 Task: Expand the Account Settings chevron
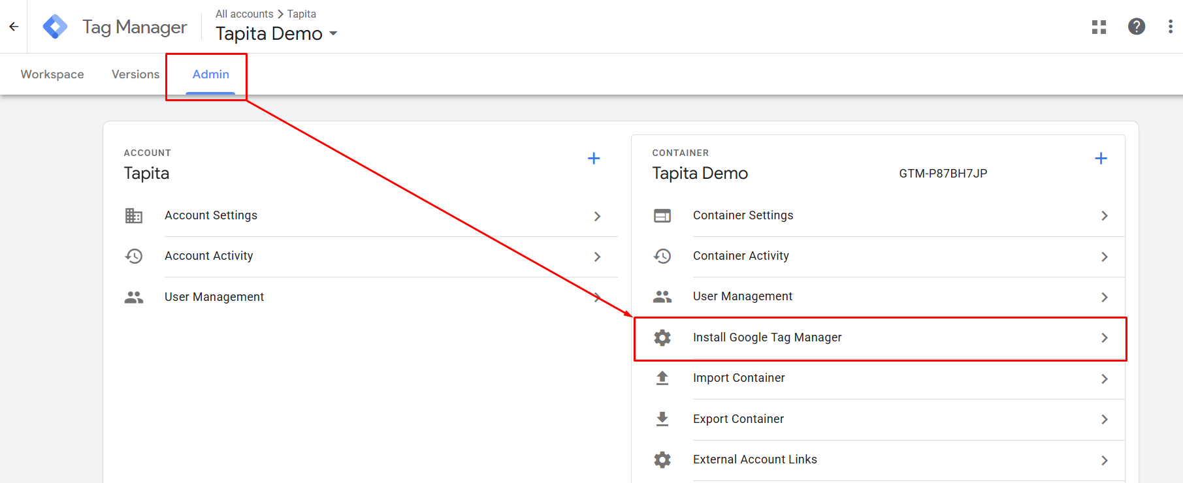pos(597,216)
